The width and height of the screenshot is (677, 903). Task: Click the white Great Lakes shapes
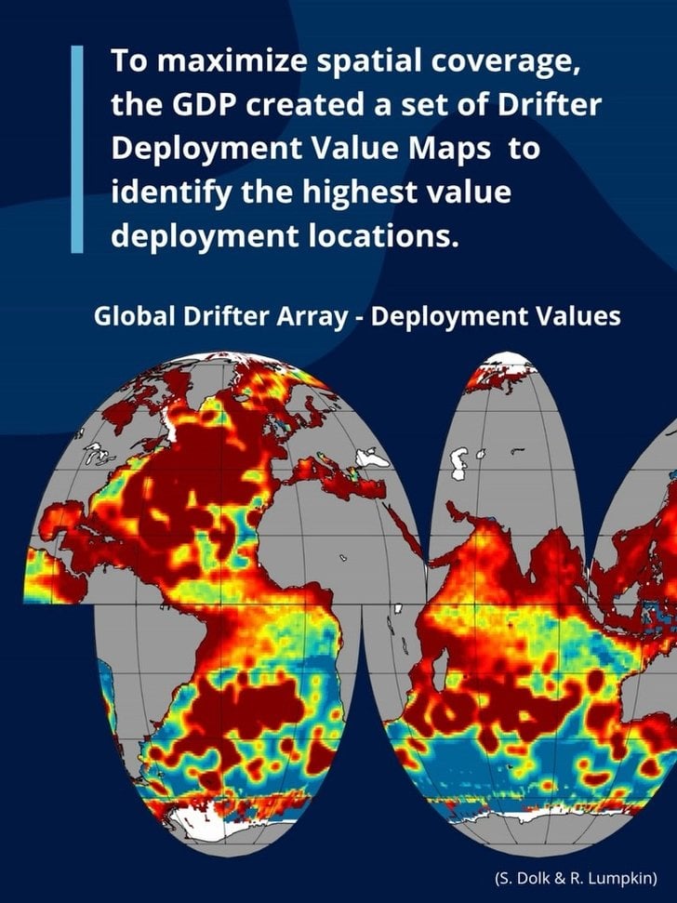tap(98, 454)
